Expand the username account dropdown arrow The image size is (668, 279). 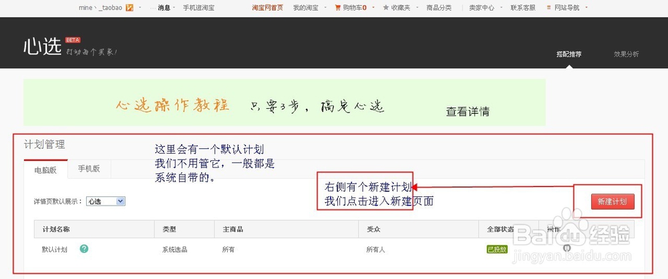[139, 7]
